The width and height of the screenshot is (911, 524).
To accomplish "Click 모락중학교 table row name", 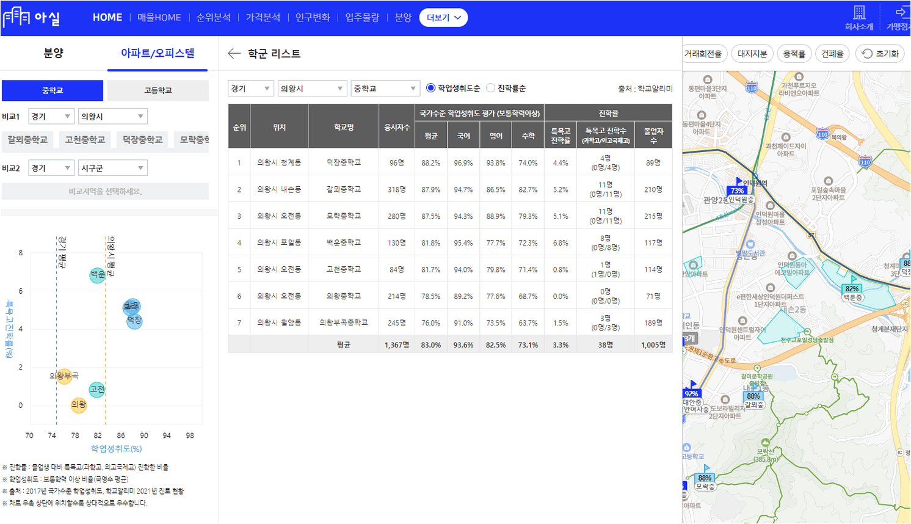I will pyautogui.click(x=344, y=216).
